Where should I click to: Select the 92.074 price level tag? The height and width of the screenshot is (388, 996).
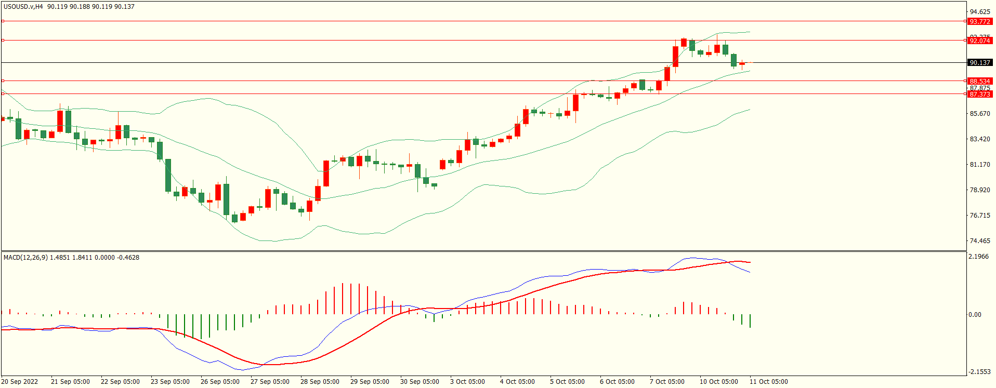click(x=979, y=41)
